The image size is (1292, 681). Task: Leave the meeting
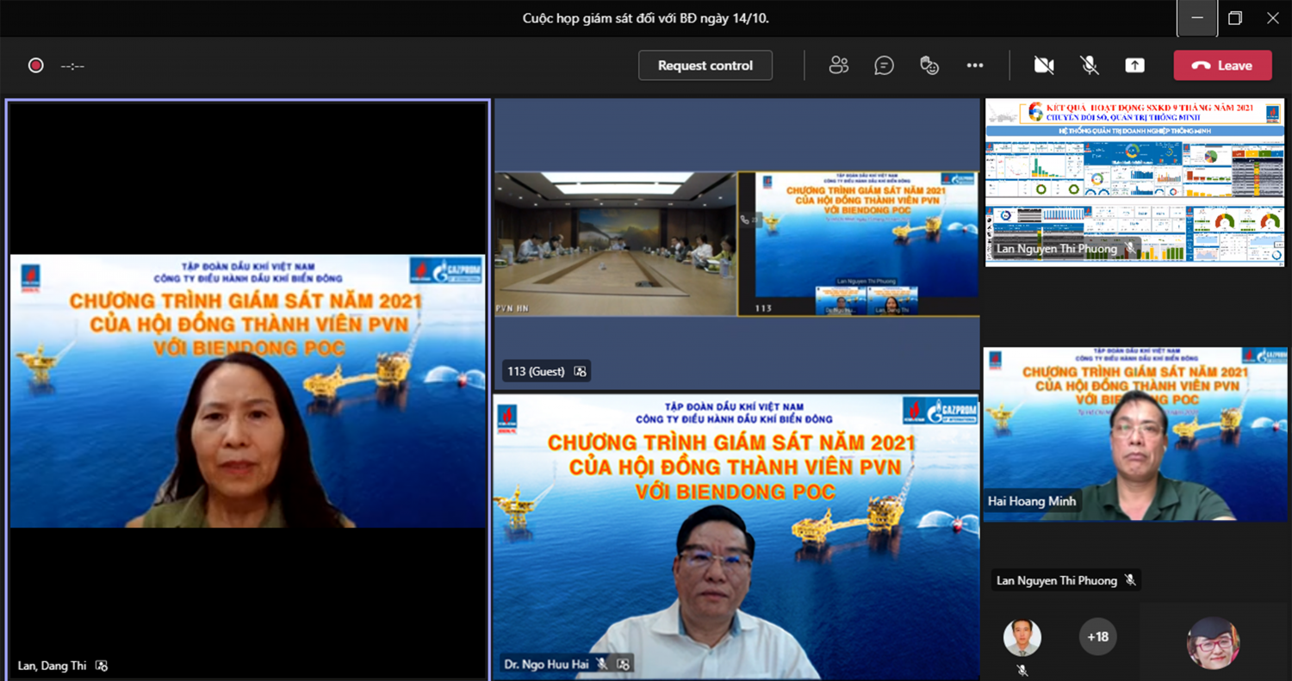pyautogui.click(x=1222, y=65)
